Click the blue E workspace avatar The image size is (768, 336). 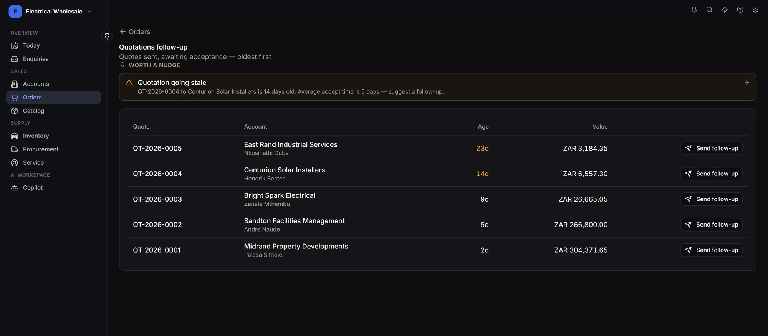click(x=15, y=12)
